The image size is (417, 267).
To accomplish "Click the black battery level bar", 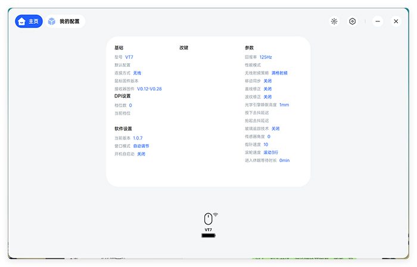I will [x=208, y=235].
